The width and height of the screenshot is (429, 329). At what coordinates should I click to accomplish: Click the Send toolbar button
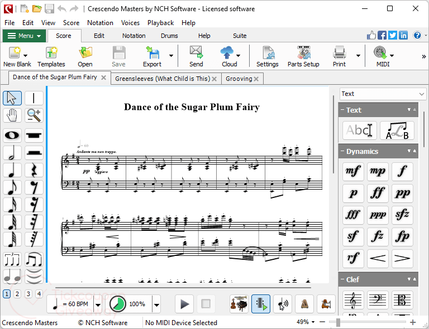coord(196,57)
